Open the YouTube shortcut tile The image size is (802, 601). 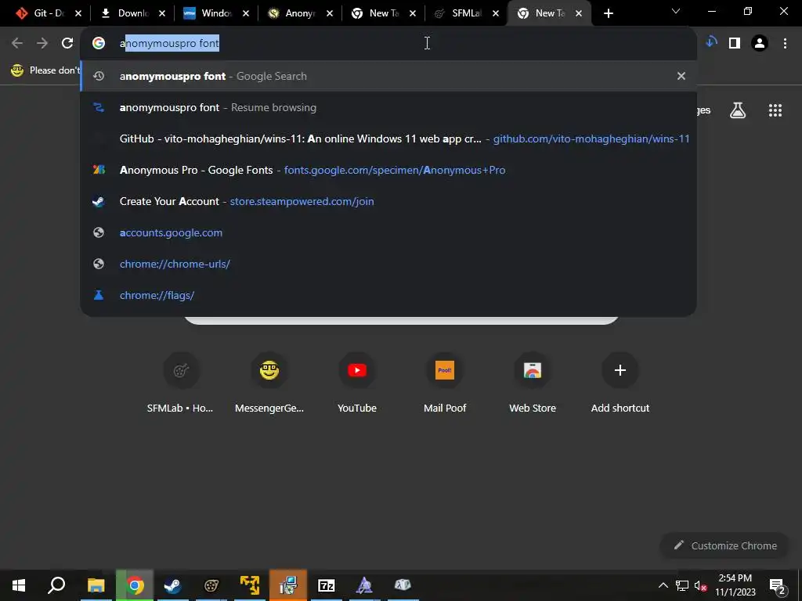point(357,383)
